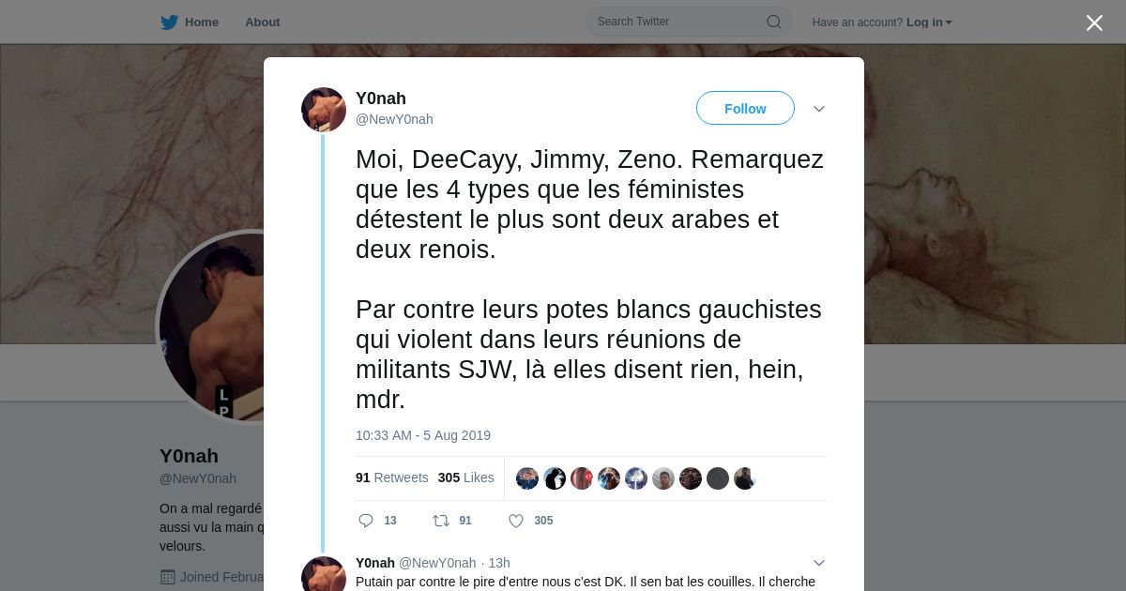Viewport: 1126px width, 591px height.
Task: Go to the Home tab
Action: (x=190, y=23)
